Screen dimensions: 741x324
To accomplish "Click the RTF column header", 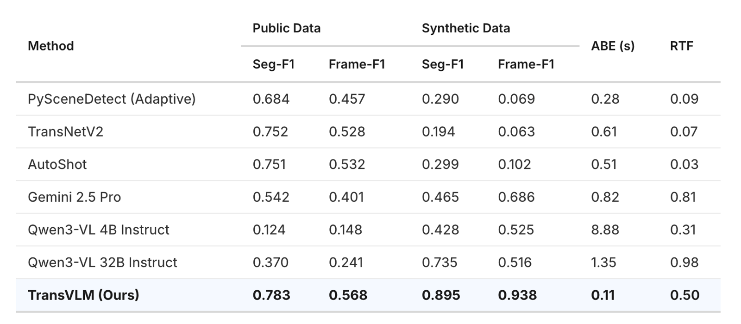I will pyautogui.click(x=681, y=46).
